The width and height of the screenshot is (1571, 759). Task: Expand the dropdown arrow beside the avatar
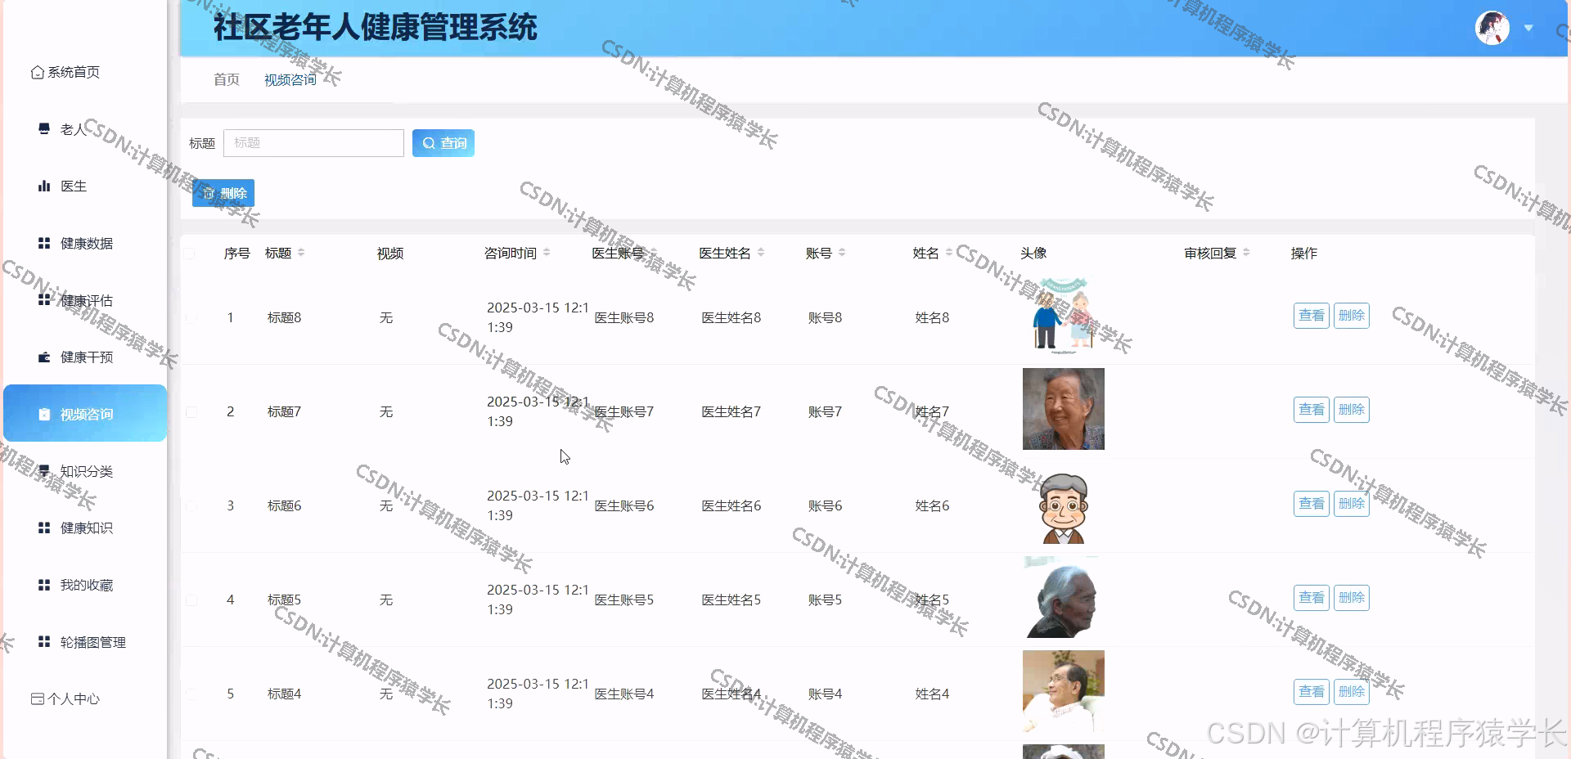pos(1528,28)
